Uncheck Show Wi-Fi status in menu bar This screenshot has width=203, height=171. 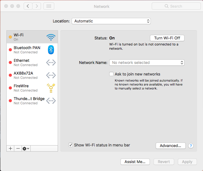(x=71, y=145)
